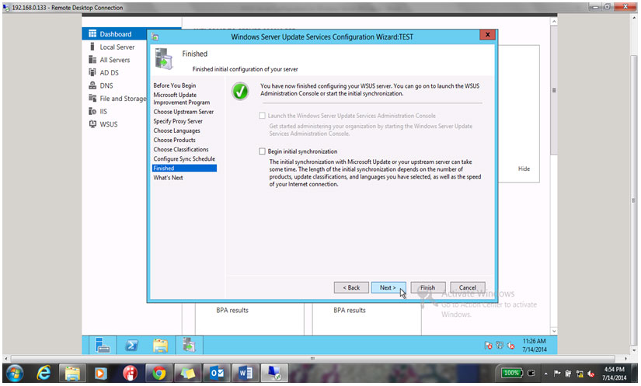The image size is (641, 386).
Task: Click left BPA results in Server Manager
Action: click(x=232, y=311)
